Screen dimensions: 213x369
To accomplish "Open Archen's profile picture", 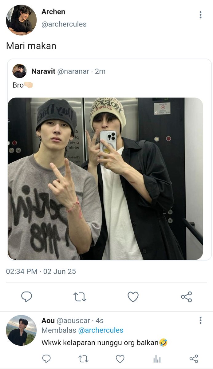I will [21, 20].
